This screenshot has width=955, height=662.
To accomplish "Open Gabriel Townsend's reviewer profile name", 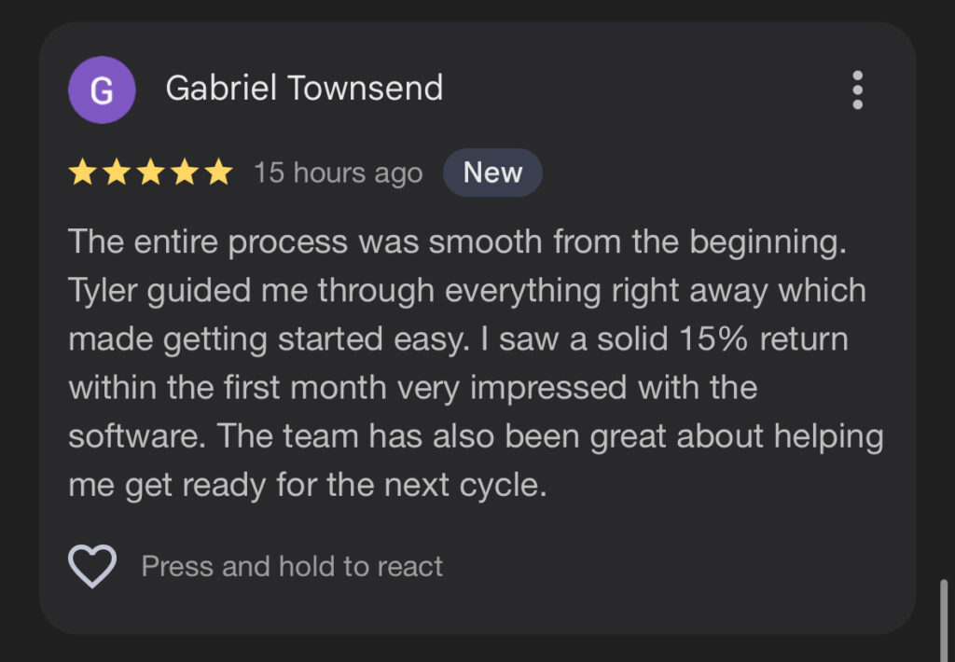I will (x=304, y=89).
